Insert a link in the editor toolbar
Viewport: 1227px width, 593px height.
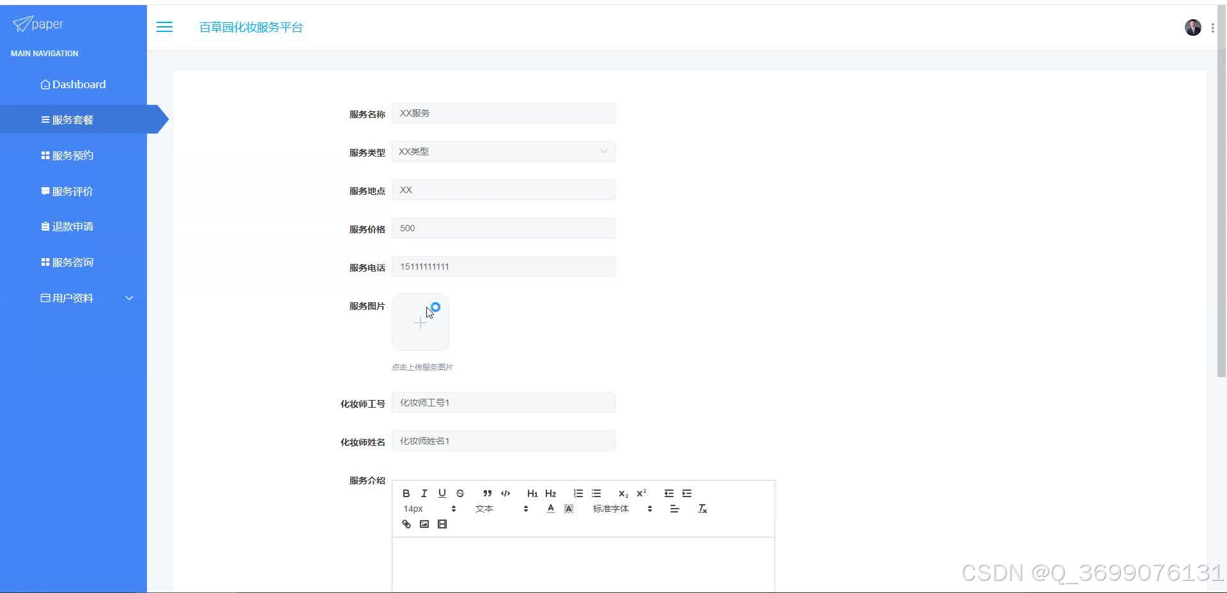point(406,524)
